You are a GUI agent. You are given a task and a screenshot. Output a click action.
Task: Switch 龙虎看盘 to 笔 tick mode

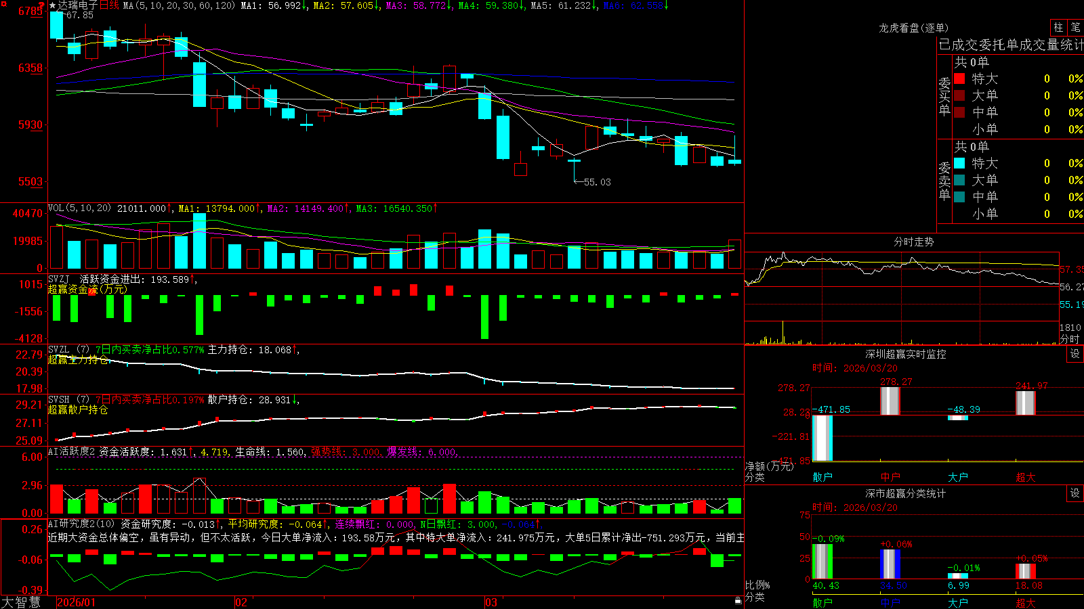pyautogui.click(x=1075, y=28)
